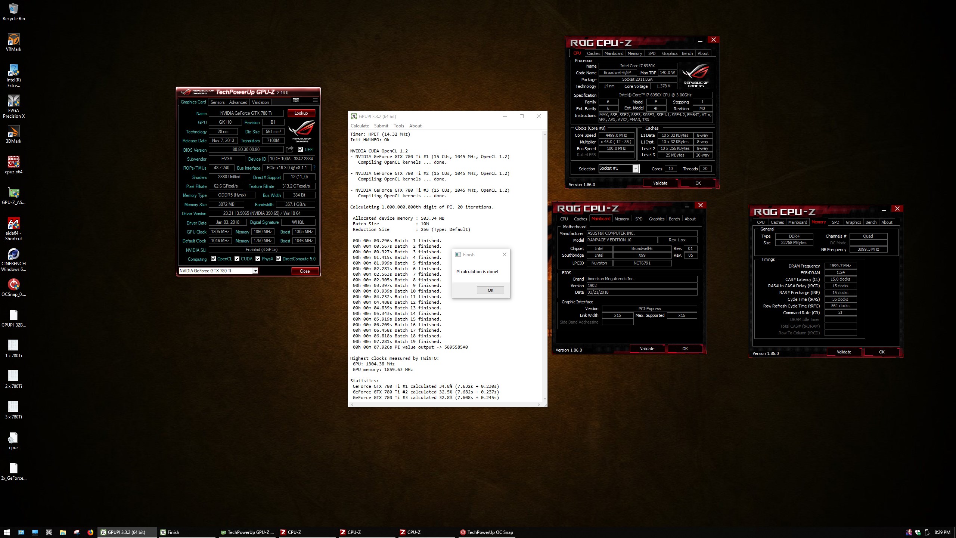956x538 pixels.
Task: Open the '3 x 780Ti' desktop file
Action: [13, 410]
